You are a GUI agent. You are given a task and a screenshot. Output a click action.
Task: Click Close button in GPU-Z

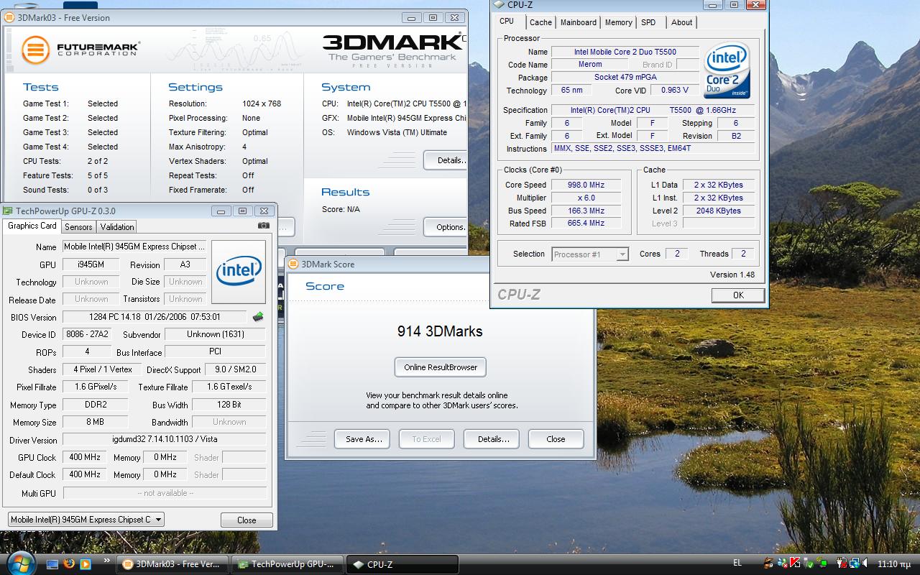click(x=247, y=520)
